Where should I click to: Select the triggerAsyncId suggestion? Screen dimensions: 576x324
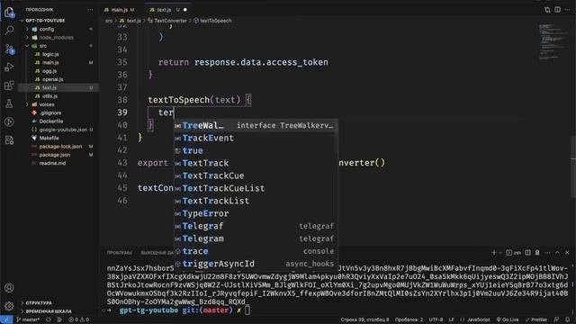tap(255, 264)
